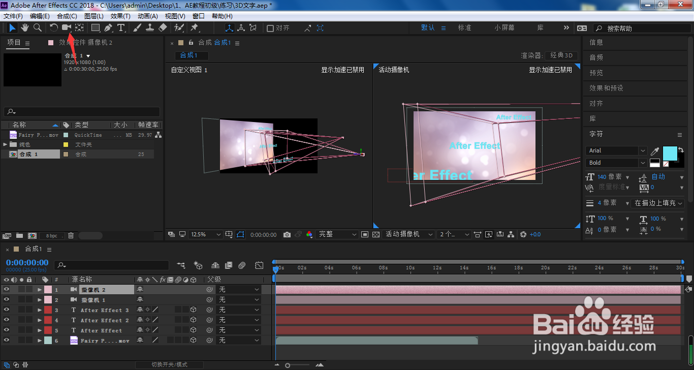
Task: Click the 经典3D renderer button
Action: (560, 55)
